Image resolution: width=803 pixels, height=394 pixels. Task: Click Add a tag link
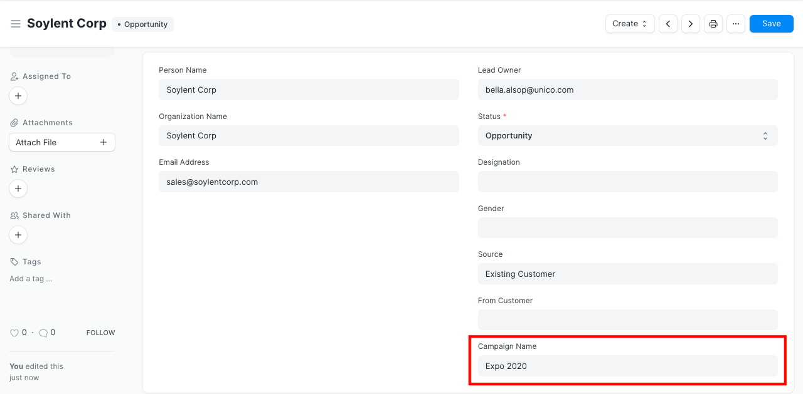tap(31, 279)
